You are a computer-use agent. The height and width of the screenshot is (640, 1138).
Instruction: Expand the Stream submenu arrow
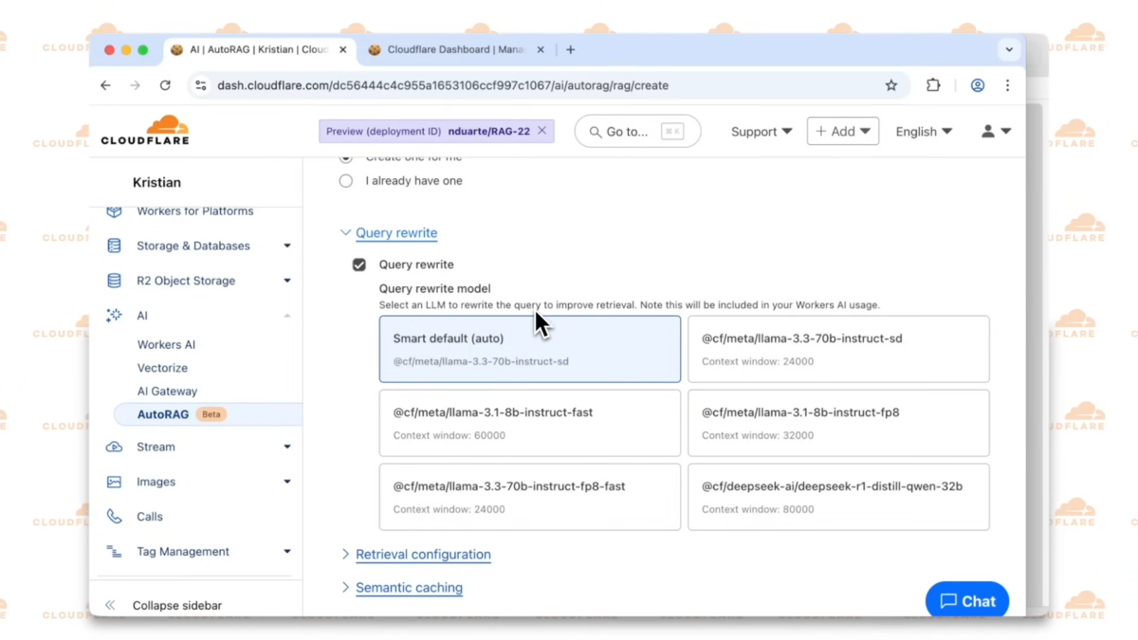(286, 447)
